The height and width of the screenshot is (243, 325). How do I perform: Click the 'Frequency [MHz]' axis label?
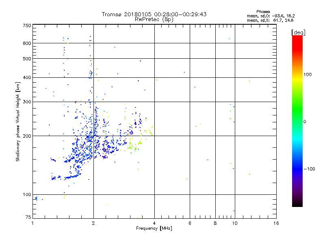[x=154, y=228]
